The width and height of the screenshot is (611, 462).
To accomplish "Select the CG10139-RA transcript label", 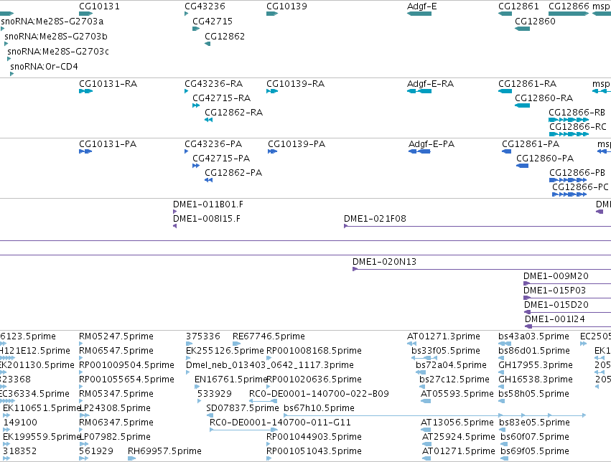I will pos(295,84).
